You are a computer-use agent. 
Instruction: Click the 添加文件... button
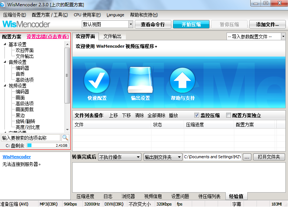[267, 24]
